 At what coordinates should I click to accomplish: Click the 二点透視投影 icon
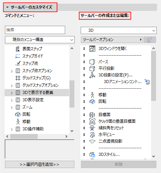pyautogui.click(x=92, y=141)
